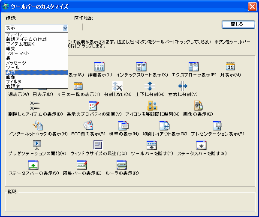Select the 削除したアイテムの表示(D) icon

pyautogui.click(x=35, y=106)
